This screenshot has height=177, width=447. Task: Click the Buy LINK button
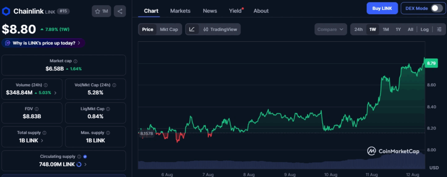[x=382, y=8]
